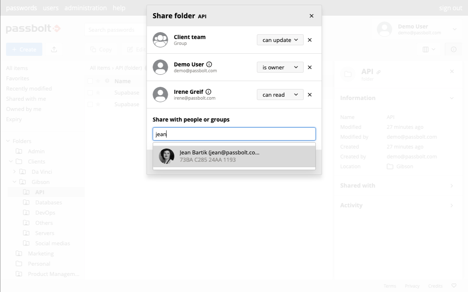Open the administration menu
Viewport: 468px width, 292px height.
(x=86, y=8)
